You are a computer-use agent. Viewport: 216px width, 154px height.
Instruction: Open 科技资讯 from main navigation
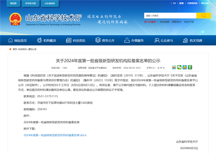76,41
